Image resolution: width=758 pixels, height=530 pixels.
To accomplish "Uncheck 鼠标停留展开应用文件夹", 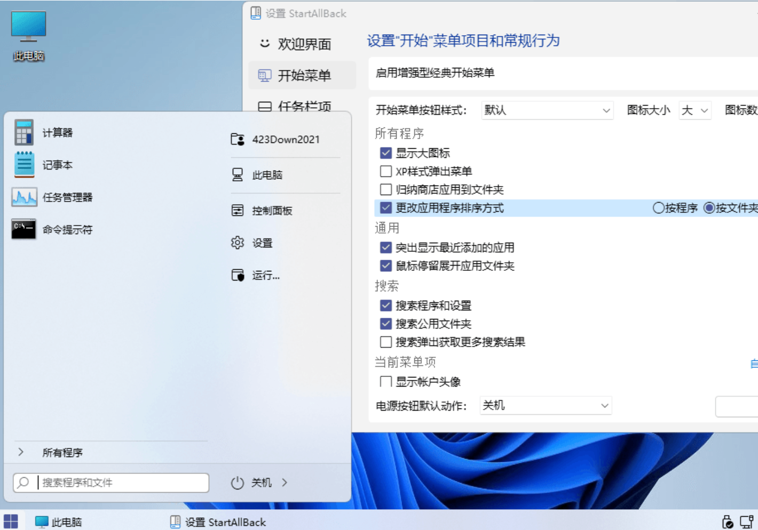I will point(386,266).
